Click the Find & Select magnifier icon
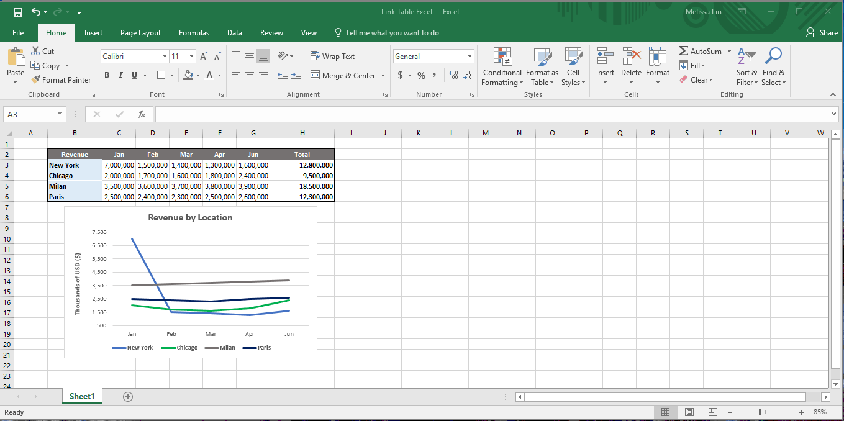844x421 pixels. click(x=773, y=57)
